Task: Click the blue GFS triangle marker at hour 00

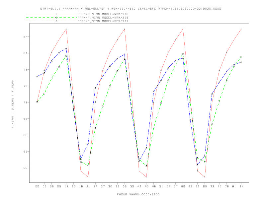Action: click(37, 76)
